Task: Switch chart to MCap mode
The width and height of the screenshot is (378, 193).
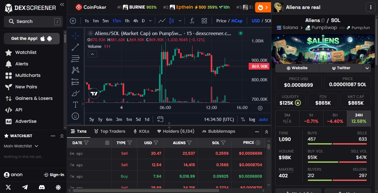Action: click(237, 21)
